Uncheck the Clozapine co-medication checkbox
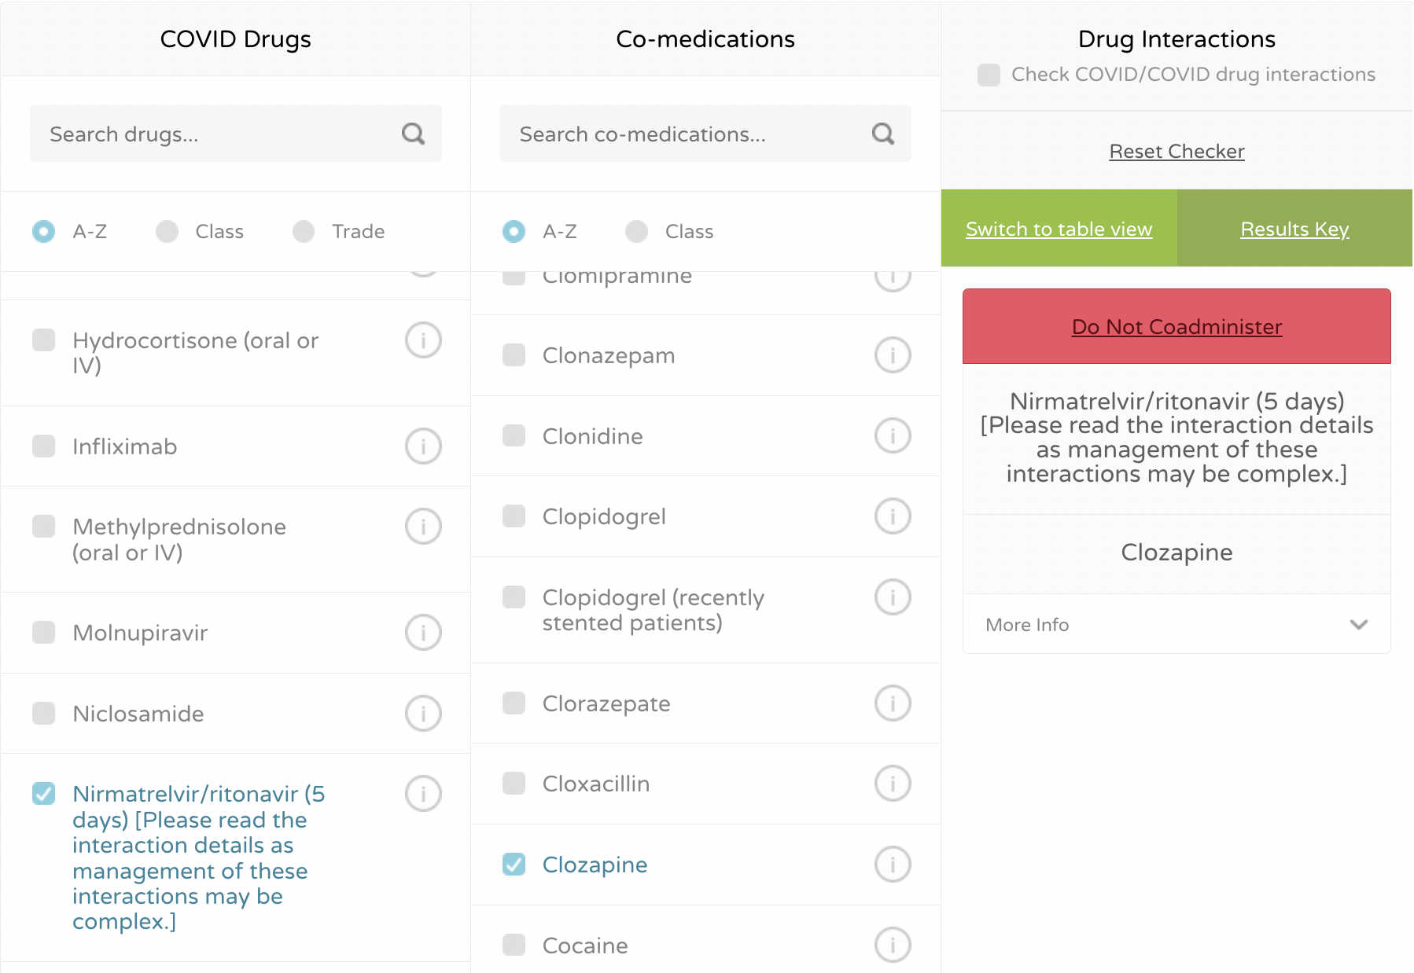 coord(514,865)
